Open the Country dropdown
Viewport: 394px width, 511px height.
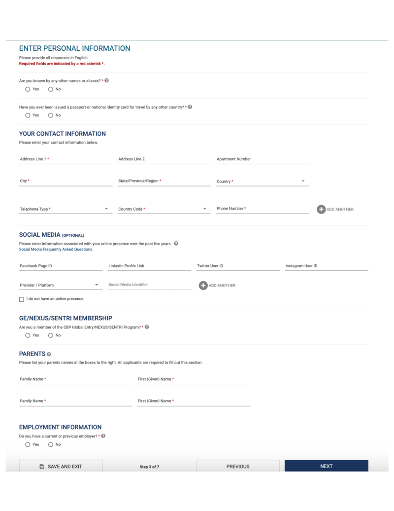click(x=262, y=181)
